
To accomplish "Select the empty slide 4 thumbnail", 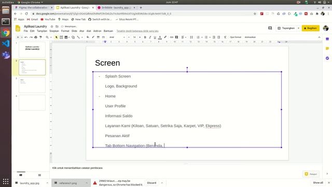I will 32,103.
